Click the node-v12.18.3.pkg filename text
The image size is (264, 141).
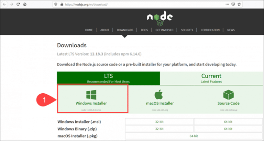(x=160, y=110)
